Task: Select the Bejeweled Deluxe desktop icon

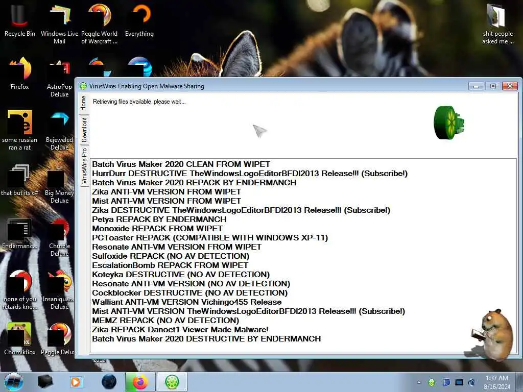Action: [59, 131]
